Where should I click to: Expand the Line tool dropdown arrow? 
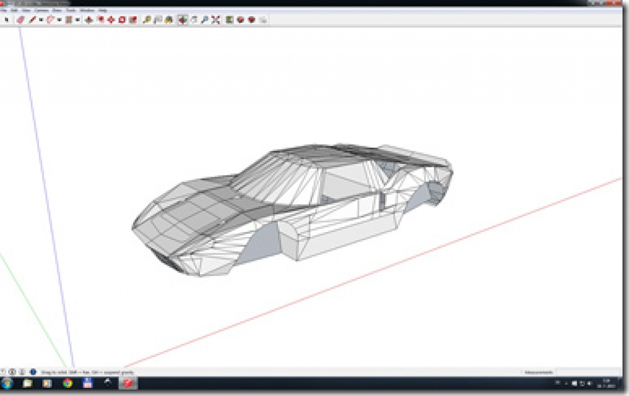pos(41,19)
